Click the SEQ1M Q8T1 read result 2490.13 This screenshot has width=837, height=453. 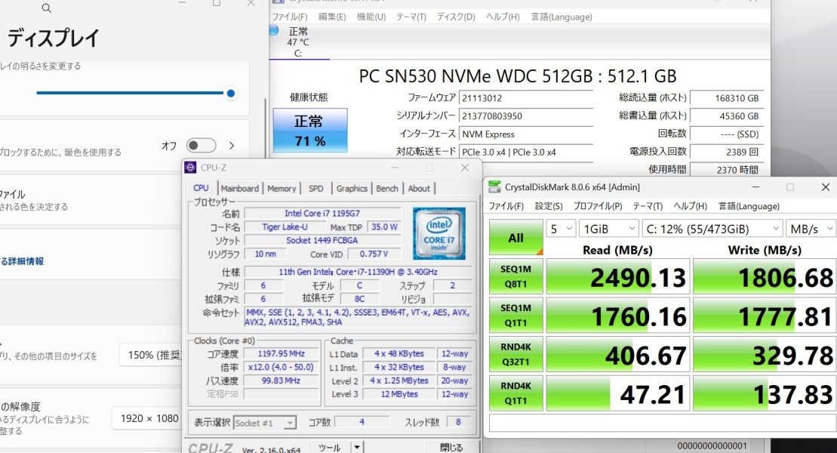(x=617, y=277)
